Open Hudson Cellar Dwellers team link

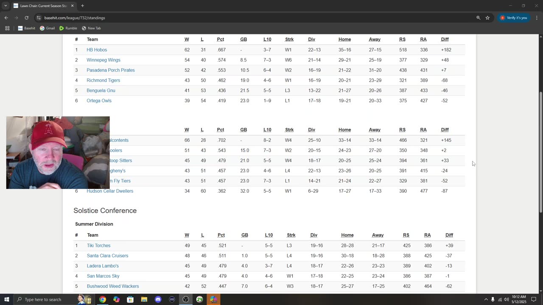pyautogui.click(x=110, y=191)
